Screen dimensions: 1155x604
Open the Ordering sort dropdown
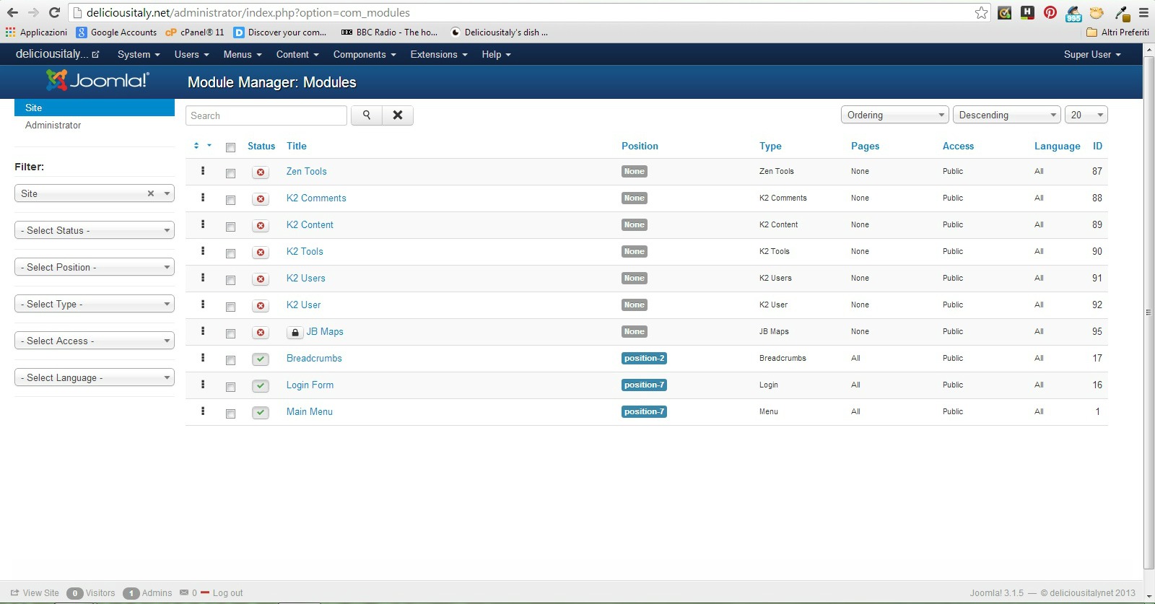coord(894,115)
